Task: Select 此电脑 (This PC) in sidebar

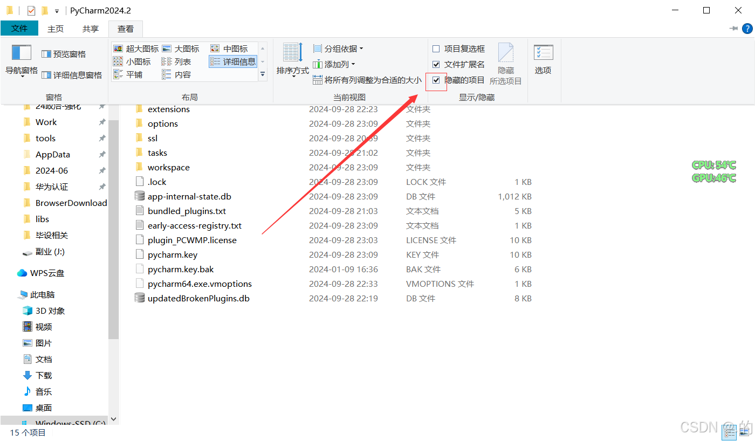Action: [43, 294]
